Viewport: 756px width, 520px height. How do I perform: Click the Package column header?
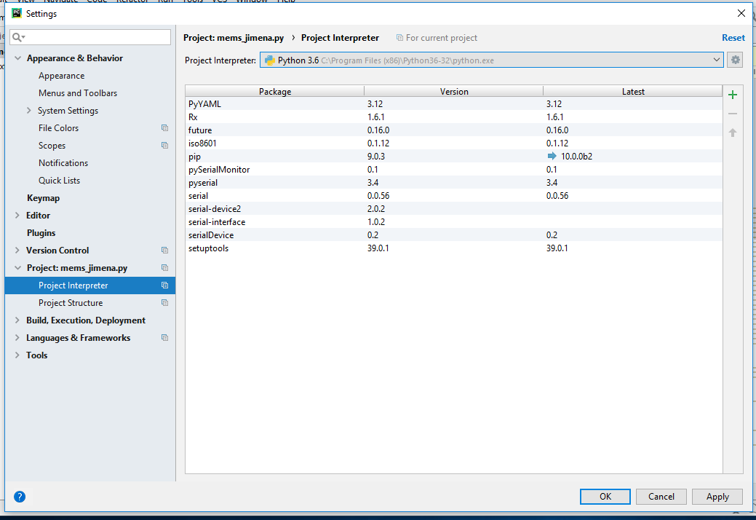click(x=275, y=91)
